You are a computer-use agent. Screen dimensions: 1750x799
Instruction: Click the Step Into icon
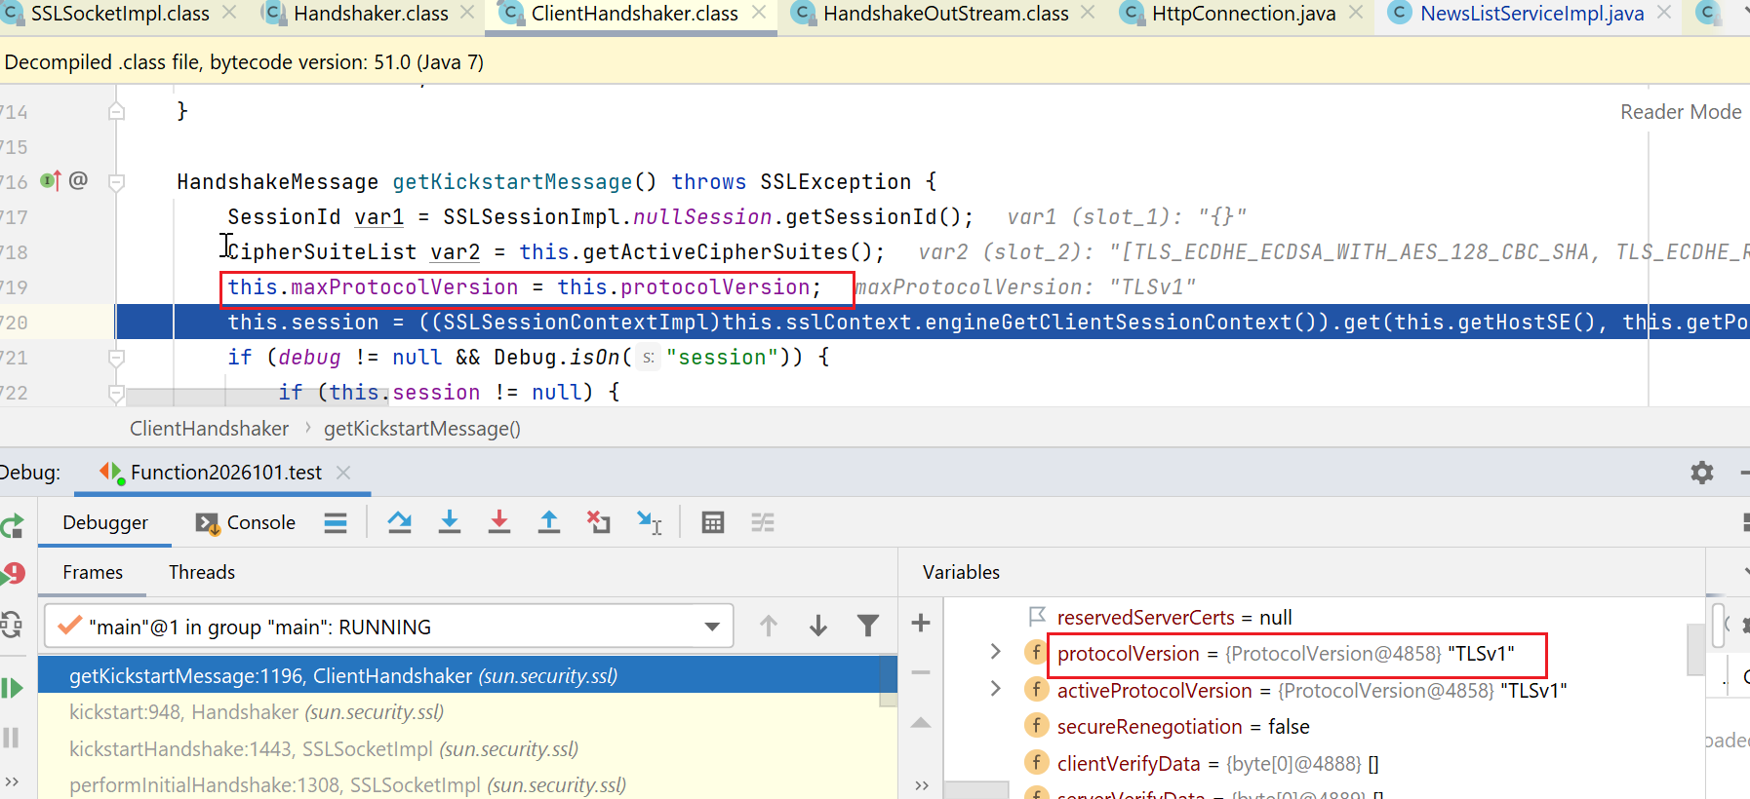450,523
